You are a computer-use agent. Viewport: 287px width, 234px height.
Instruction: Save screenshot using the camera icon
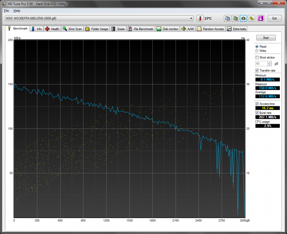pyautogui.click(x=244, y=18)
